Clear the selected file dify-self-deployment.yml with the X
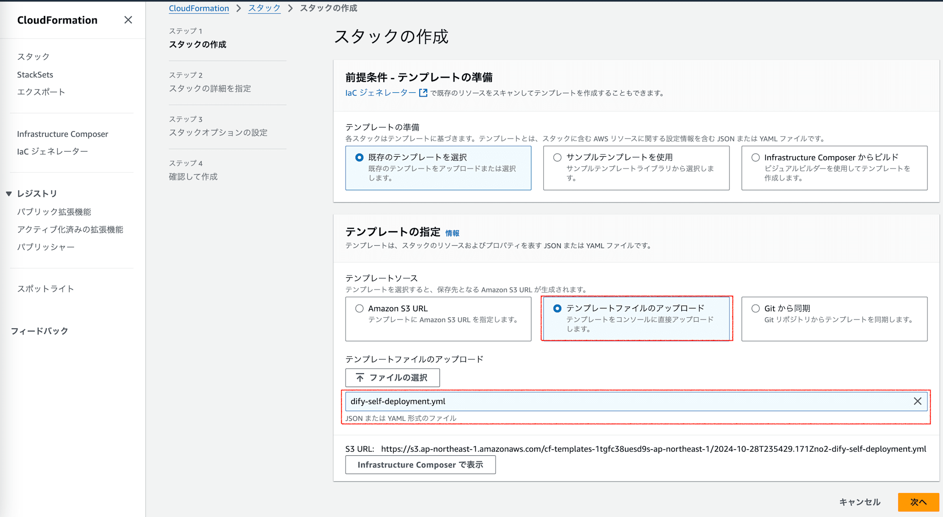Viewport: 943px width, 517px height. 917,401
